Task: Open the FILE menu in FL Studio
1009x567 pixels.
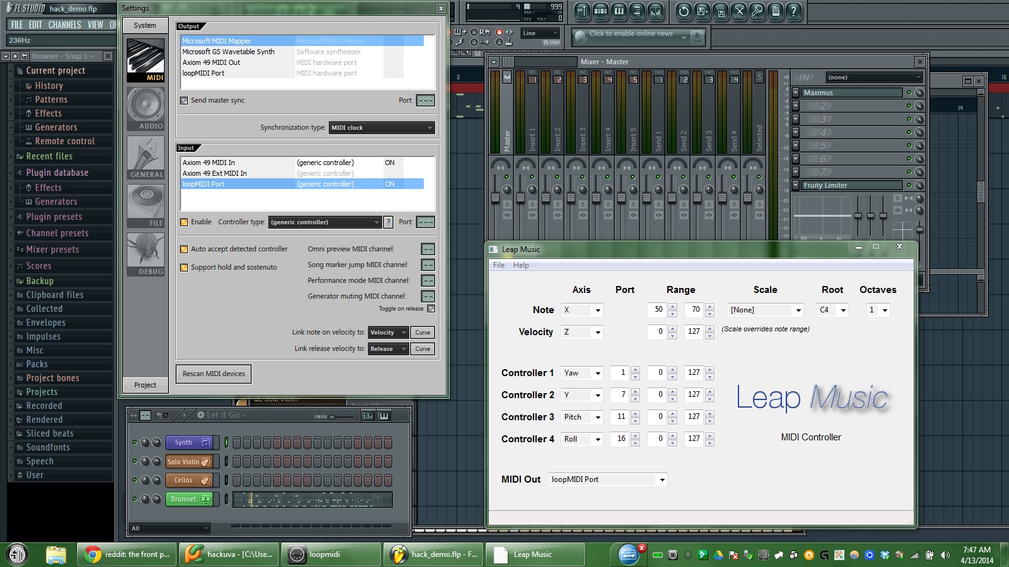Action: coord(17,25)
